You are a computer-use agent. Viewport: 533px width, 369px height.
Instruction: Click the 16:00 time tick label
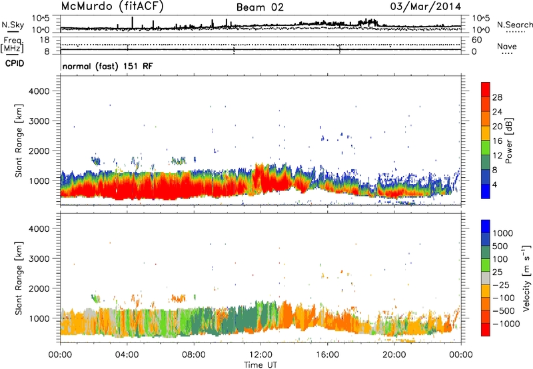pyautogui.click(x=327, y=355)
